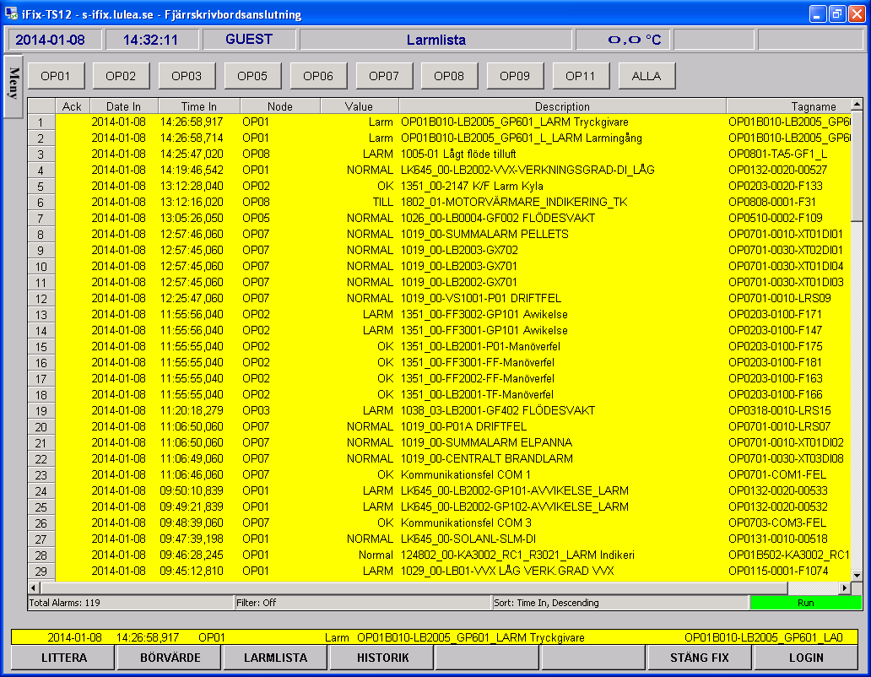Click the vertical scrollbar thumb
This screenshot has height=677, width=871.
(857, 165)
